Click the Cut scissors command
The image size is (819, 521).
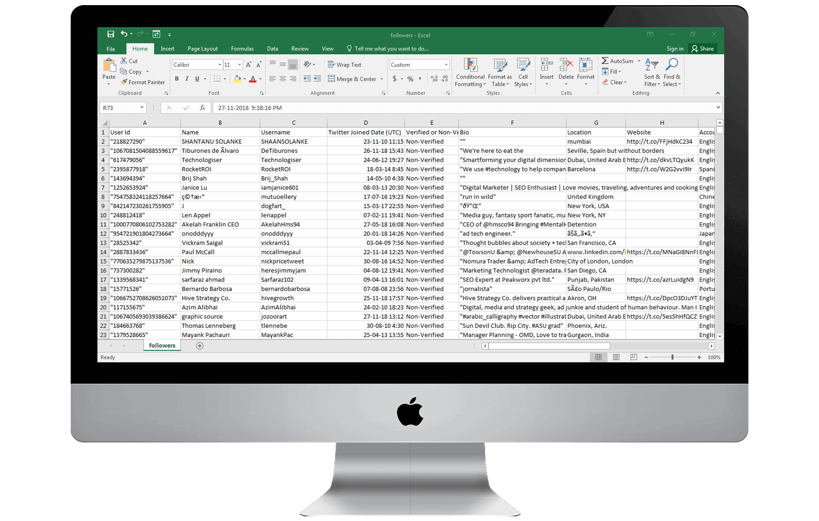tap(129, 61)
